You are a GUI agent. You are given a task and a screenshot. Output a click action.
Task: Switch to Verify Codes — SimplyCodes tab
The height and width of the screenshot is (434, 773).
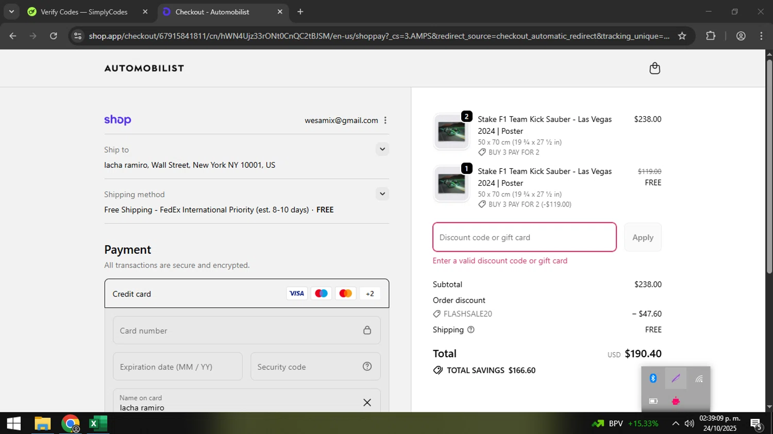coord(84,12)
